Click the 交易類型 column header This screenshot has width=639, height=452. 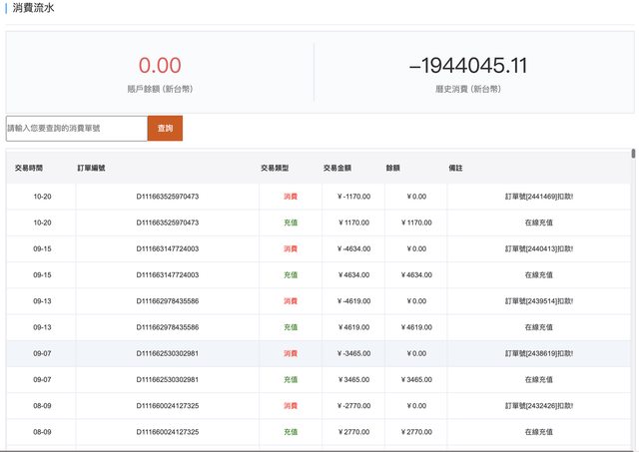point(275,169)
